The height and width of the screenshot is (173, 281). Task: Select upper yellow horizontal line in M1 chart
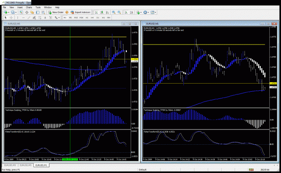coord(204,44)
